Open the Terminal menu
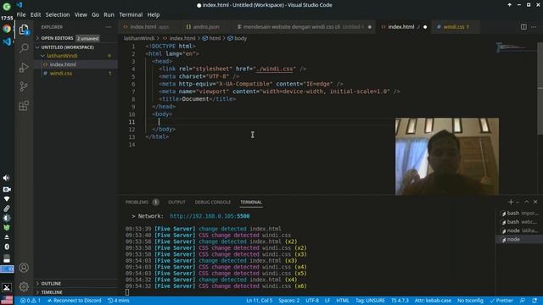Viewport: 543px width, 305px height. (131, 14)
